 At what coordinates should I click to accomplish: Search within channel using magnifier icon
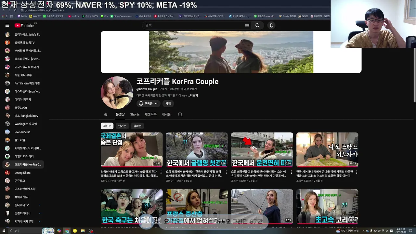point(180,114)
